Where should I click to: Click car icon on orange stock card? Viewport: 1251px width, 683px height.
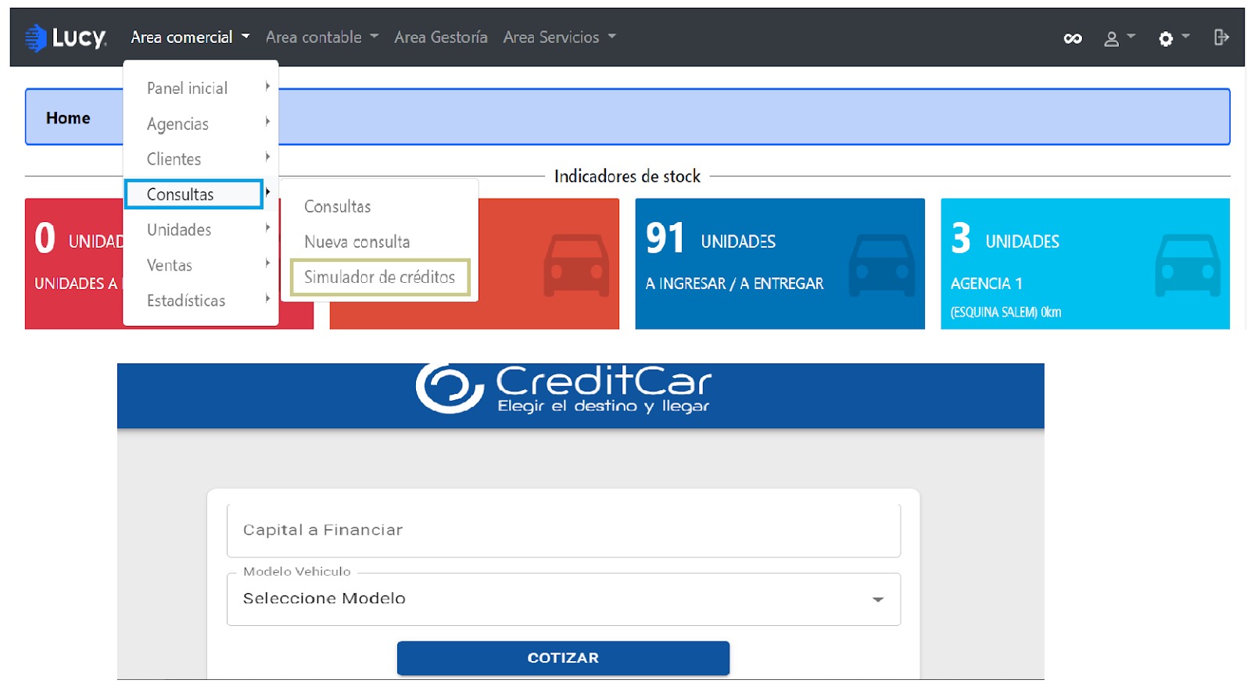tap(576, 265)
